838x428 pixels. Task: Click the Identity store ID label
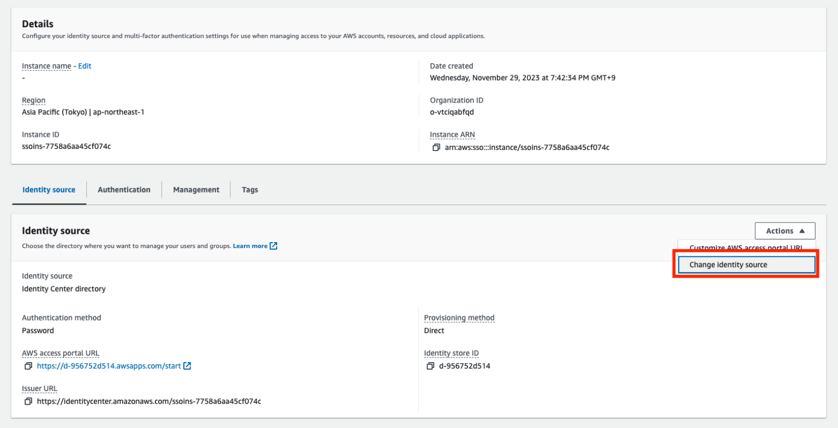[x=452, y=353]
